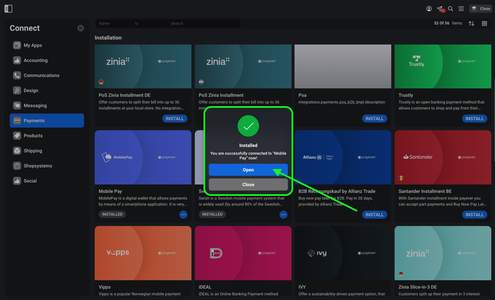Viewport: 495px width, 300px height.
Task: Click the Products tag icon
Action: (x=17, y=136)
